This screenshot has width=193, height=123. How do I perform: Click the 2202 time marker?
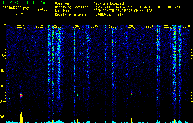tap(39, 26)
